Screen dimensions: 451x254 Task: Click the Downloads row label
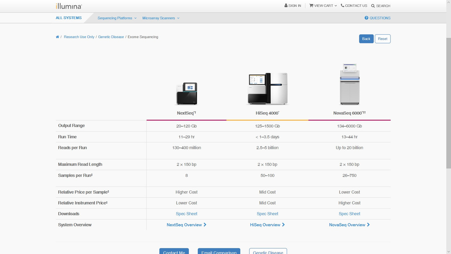69,214
